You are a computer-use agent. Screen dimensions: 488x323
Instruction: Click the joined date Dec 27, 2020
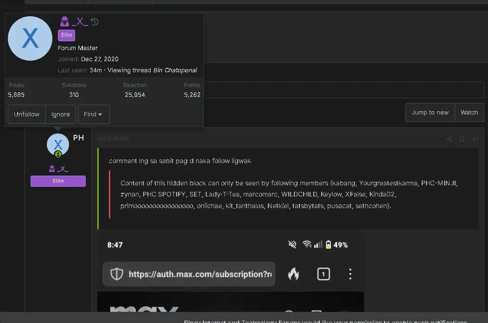point(100,59)
